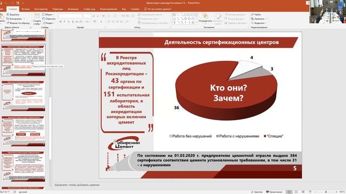The height and width of the screenshot is (194, 346).
Task: Click the zoom slider in status bar
Action: pos(326,192)
